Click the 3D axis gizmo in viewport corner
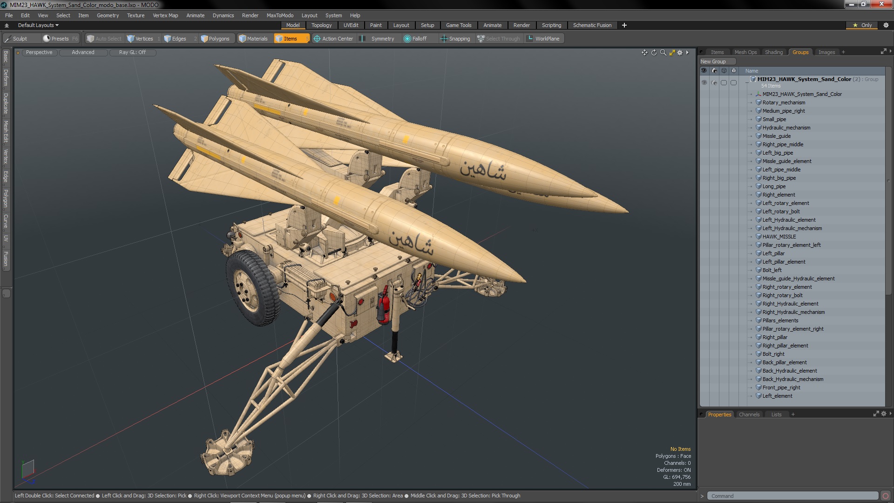 point(28,471)
